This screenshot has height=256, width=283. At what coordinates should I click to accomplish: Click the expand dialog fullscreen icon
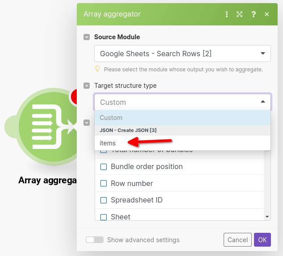coord(240,14)
